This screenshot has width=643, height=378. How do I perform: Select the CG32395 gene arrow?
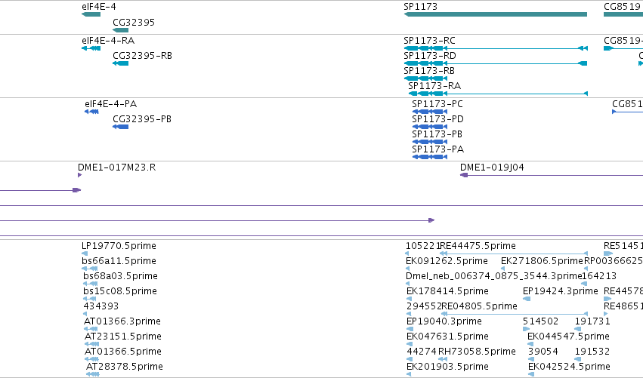pos(121,30)
